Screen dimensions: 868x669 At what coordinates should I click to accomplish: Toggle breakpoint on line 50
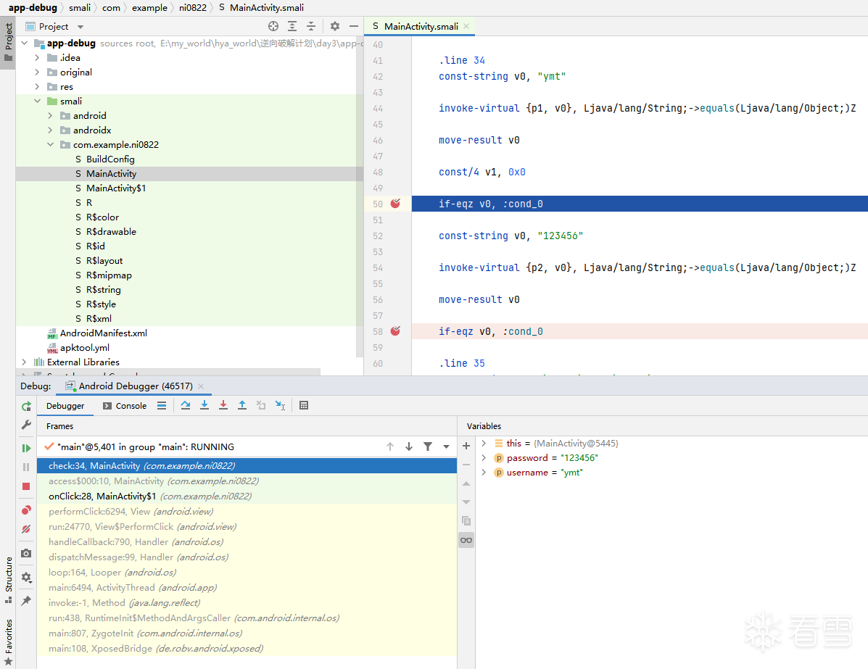click(x=395, y=204)
